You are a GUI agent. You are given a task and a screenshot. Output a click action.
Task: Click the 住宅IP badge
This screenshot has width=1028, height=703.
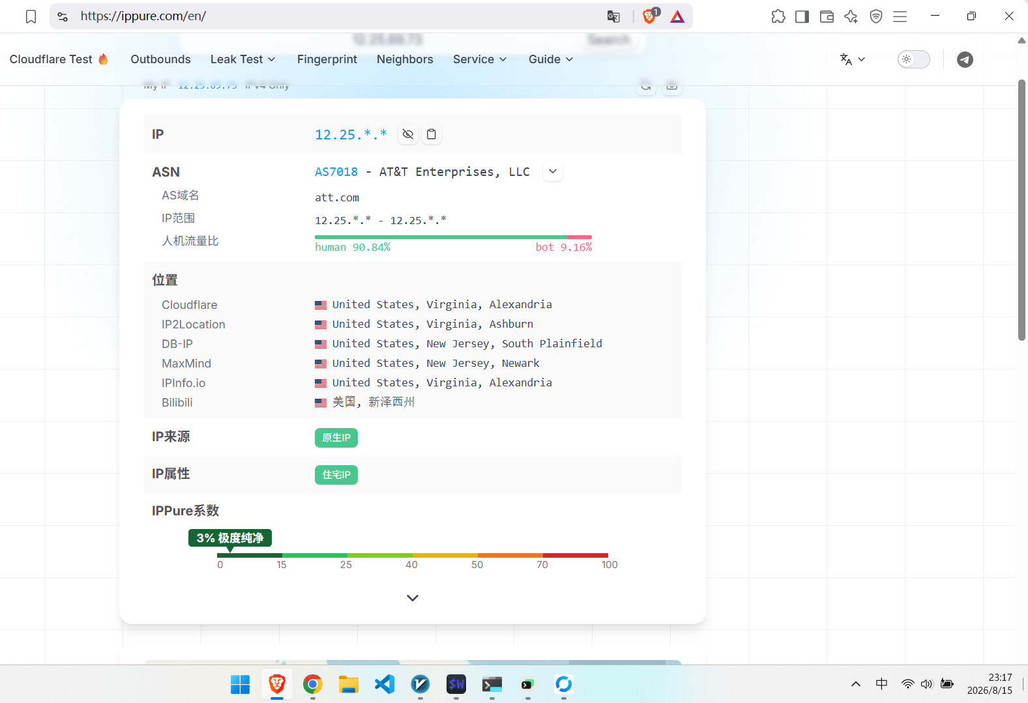pyautogui.click(x=336, y=475)
